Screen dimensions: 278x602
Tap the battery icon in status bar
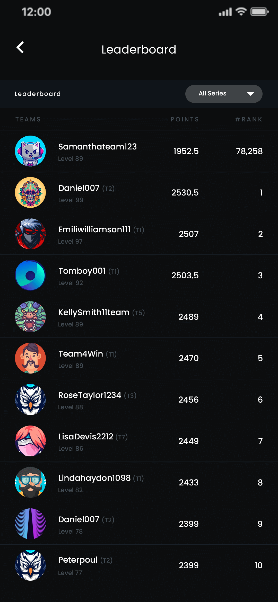259,12
